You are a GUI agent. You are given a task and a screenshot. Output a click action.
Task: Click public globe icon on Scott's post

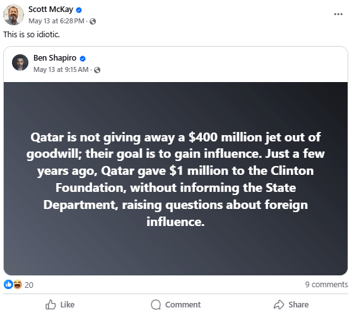click(x=93, y=21)
